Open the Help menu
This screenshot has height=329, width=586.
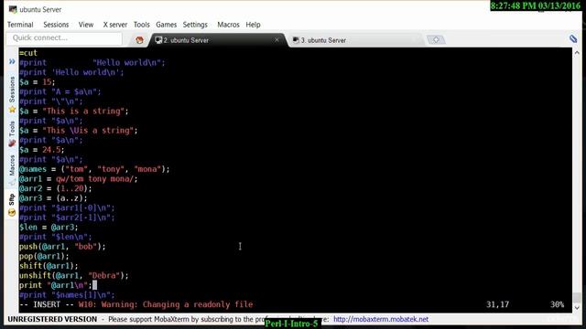coord(253,25)
